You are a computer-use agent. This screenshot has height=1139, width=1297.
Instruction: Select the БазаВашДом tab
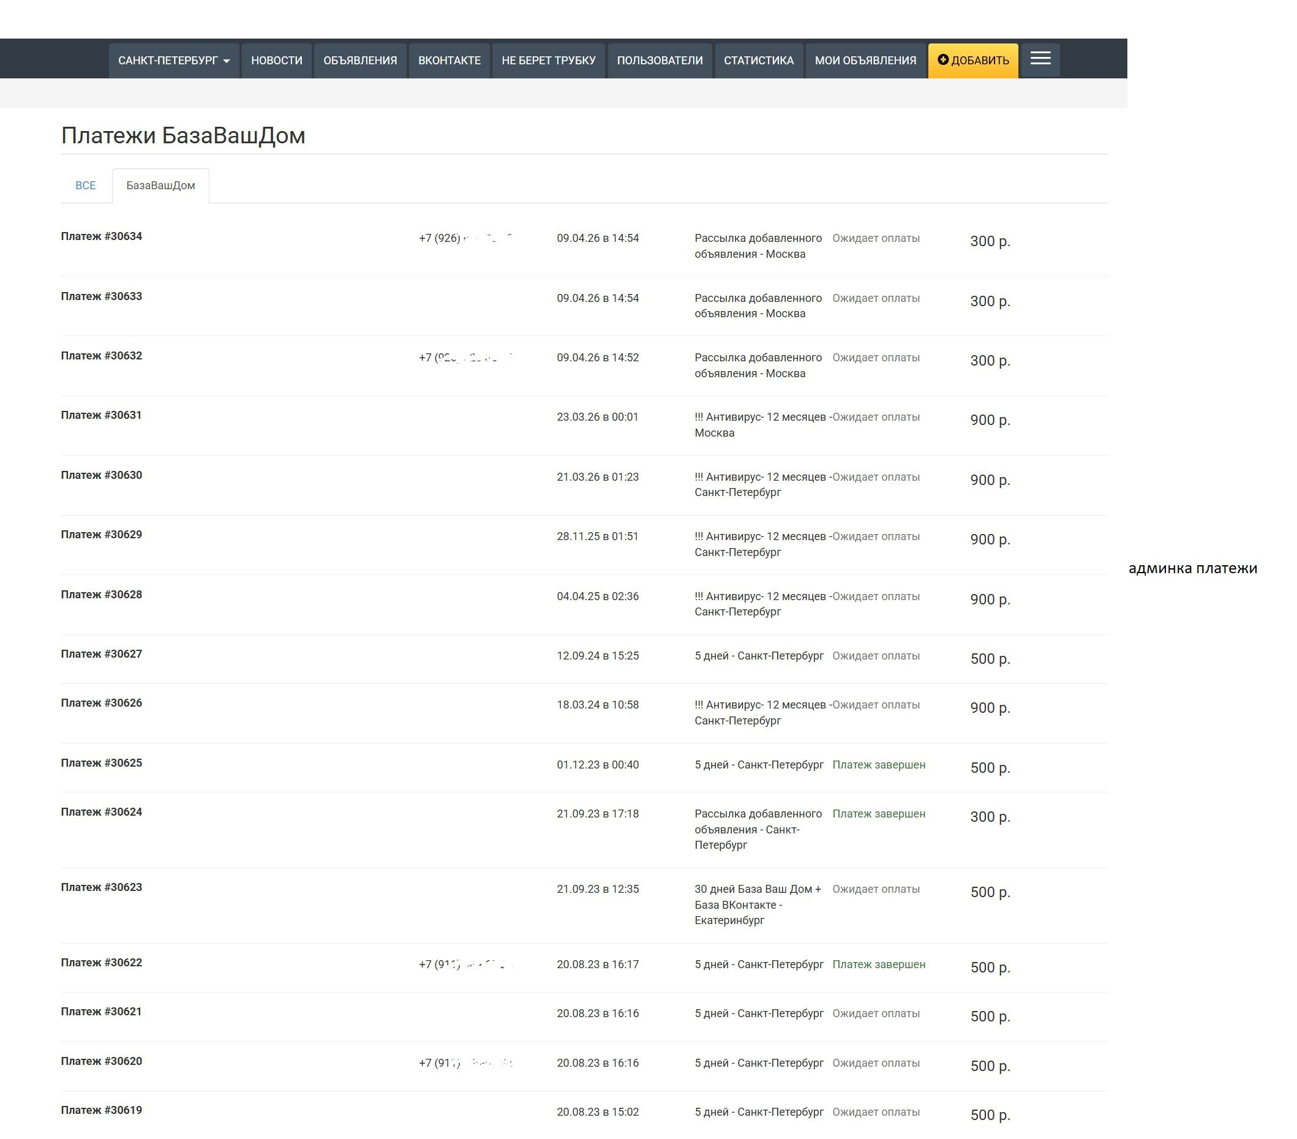(160, 186)
